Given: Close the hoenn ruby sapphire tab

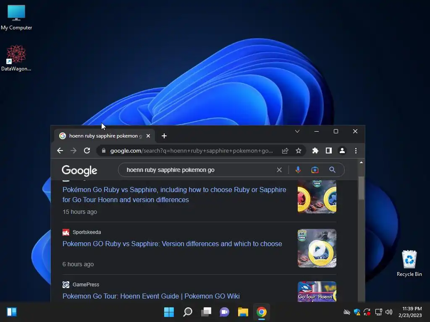Looking at the screenshot, I should [148, 136].
